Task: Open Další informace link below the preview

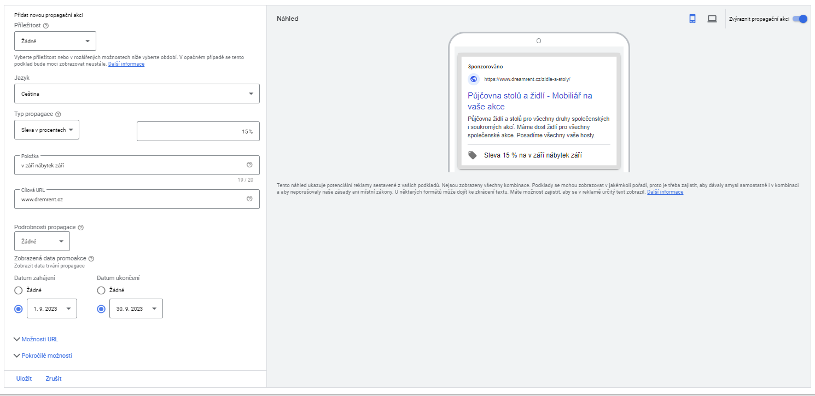Action: coord(665,192)
